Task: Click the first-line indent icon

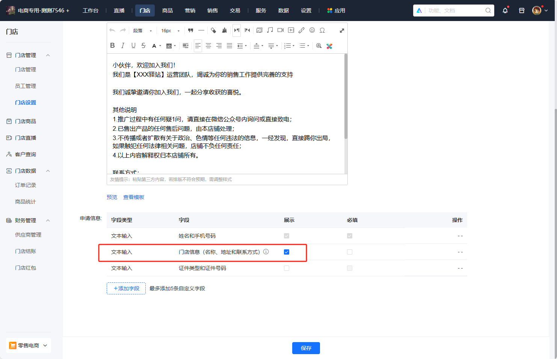Action: click(186, 46)
